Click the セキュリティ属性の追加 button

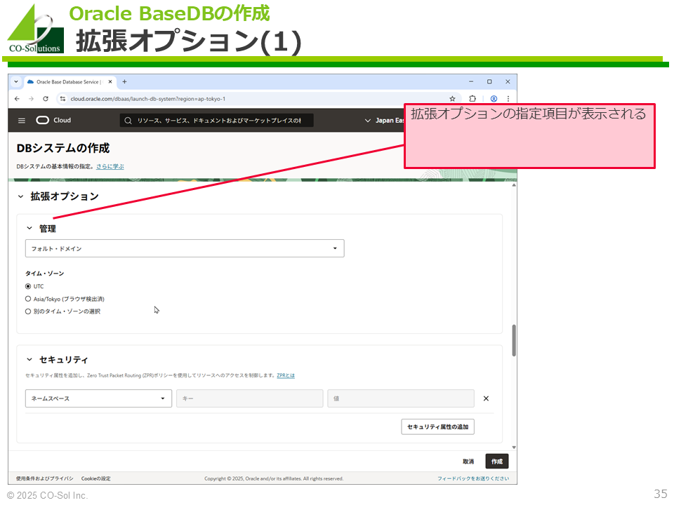tap(437, 427)
